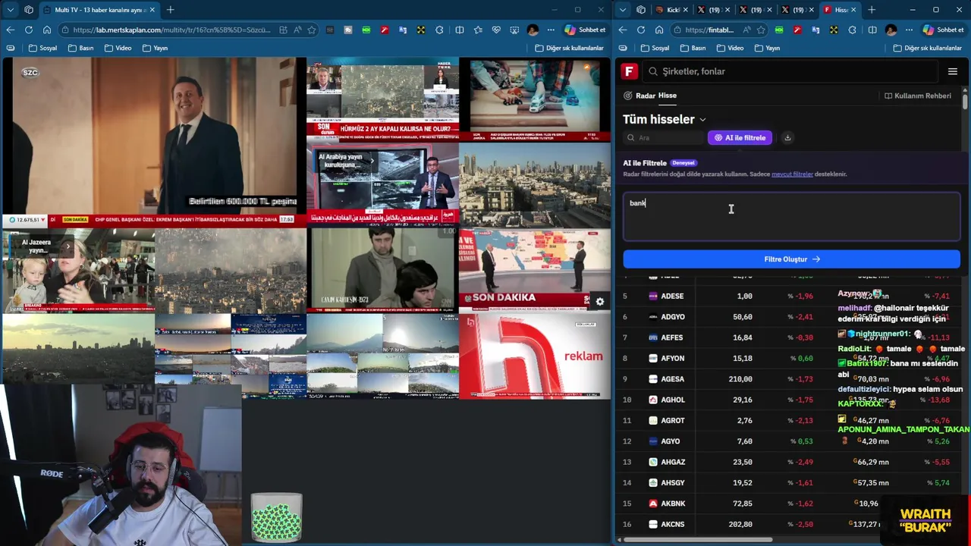Open profile avatar in the left browser window

click(533, 30)
